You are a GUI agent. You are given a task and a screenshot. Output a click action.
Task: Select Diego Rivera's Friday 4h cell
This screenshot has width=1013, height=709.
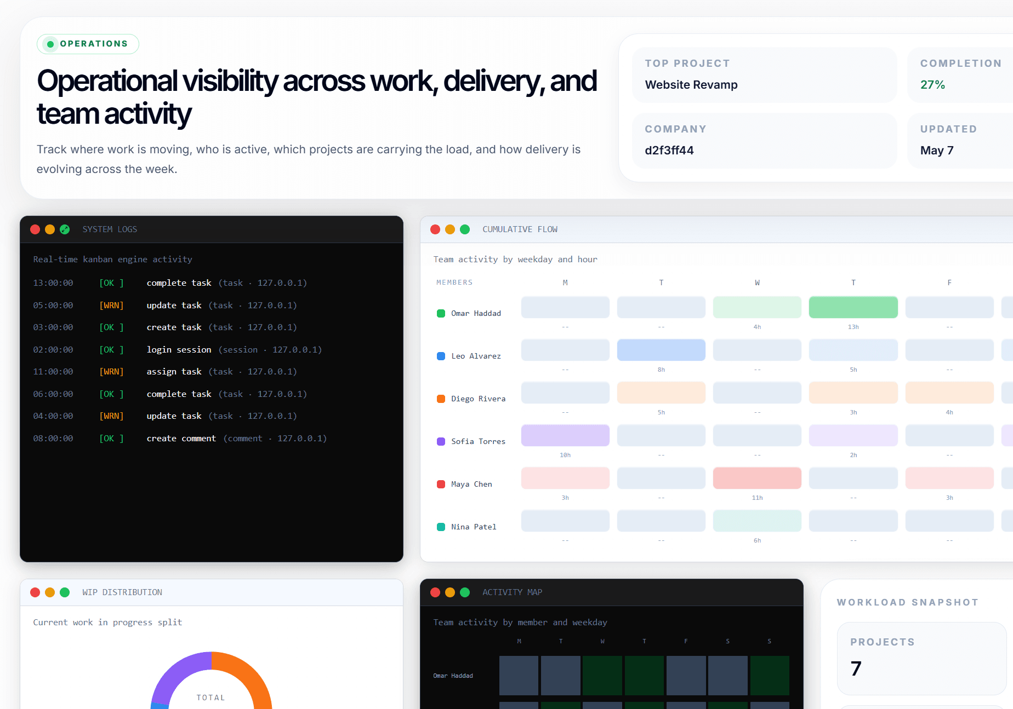pyautogui.click(x=949, y=393)
